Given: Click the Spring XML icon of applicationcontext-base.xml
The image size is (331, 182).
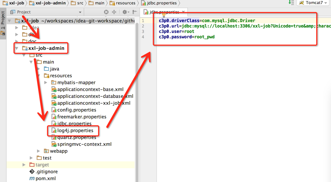Looking at the screenshot, I should 54,89.
